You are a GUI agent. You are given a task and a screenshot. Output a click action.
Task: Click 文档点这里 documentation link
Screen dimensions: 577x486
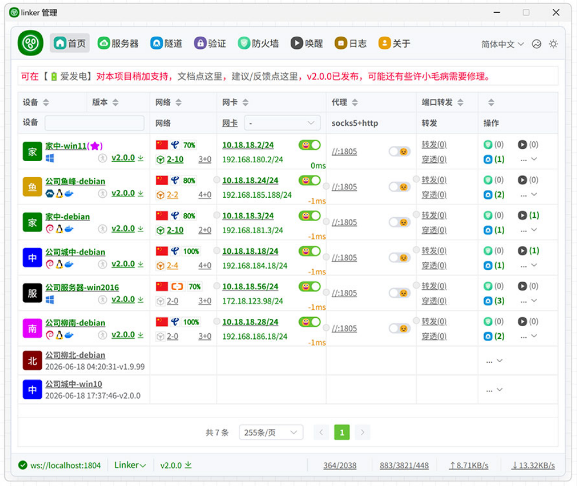(x=200, y=77)
